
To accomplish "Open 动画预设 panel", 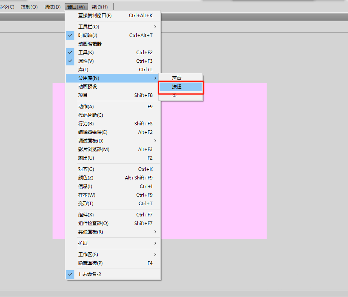I will 113,87.
